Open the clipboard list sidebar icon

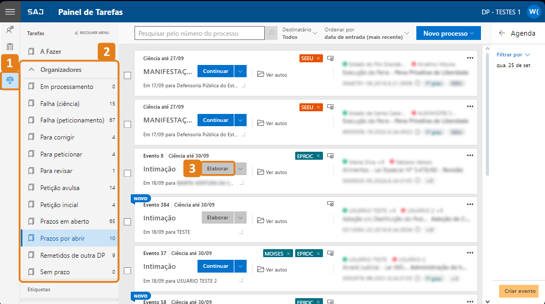(x=10, y=46)
